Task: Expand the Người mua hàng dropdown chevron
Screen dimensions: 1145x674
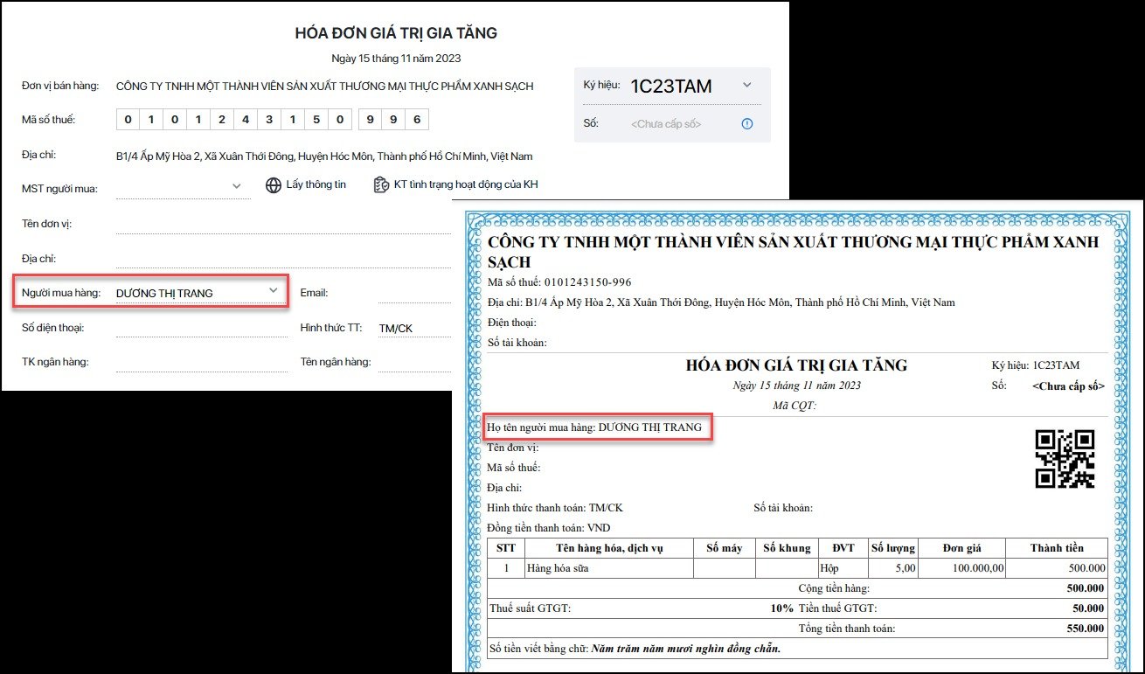Action: (x=273, y=289)
